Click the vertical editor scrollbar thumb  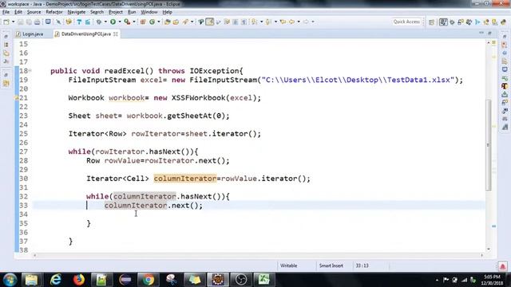(x=488, y=145)
